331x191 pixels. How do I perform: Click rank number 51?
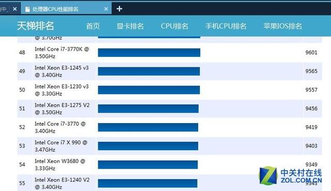click(22, 108)
